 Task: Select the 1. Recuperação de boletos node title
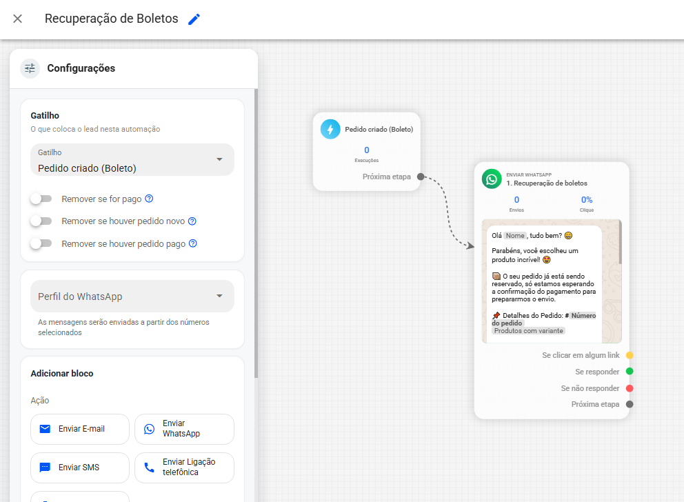(547, 183)
